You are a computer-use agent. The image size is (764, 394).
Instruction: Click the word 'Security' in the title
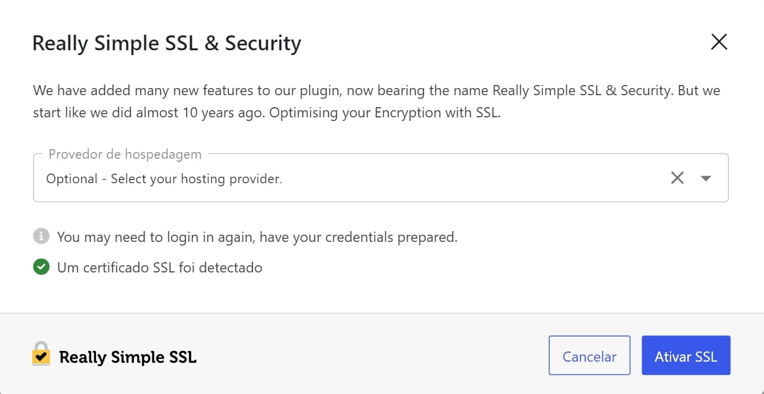tap(263, 43)
